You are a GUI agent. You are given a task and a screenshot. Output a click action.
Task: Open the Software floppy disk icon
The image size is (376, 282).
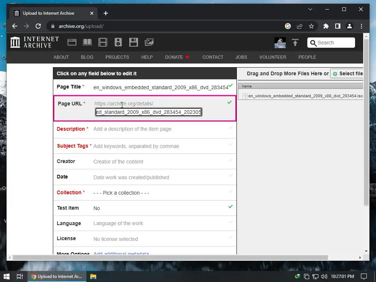tap(134, 42)
